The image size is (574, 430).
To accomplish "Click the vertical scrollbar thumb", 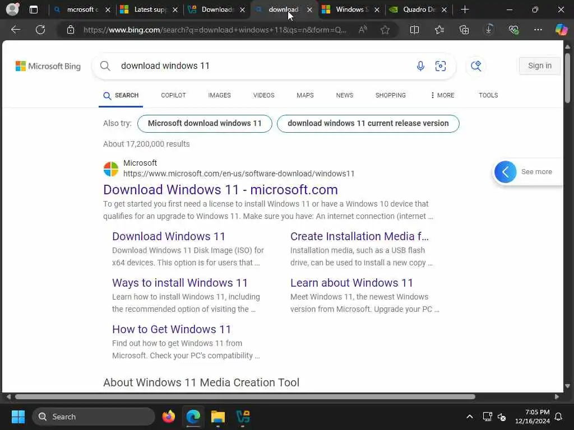I will pyautogui.click(x=567, y=78).
